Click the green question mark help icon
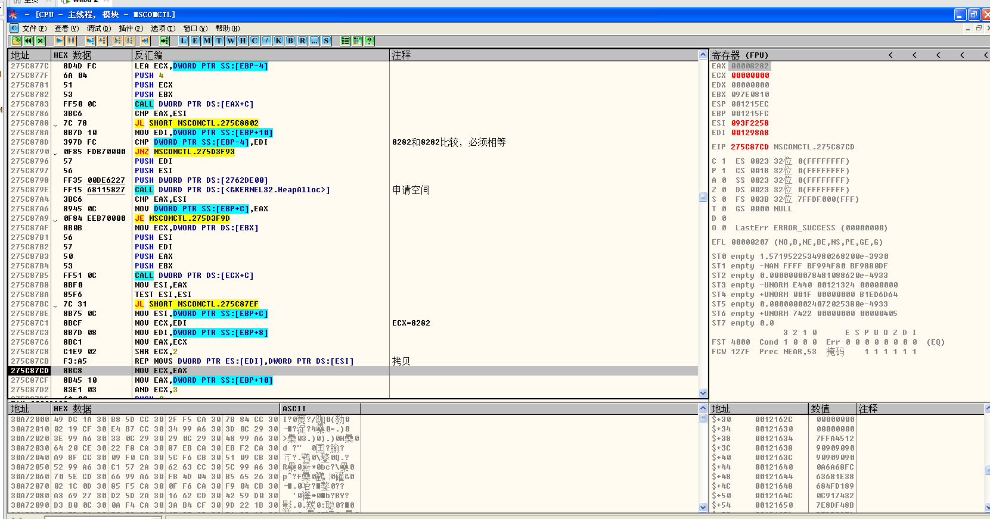The width and height of the screenshot is (990, 519). point(370,40)
